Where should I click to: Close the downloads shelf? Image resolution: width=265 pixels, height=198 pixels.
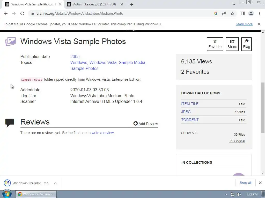tap(260, 183)
